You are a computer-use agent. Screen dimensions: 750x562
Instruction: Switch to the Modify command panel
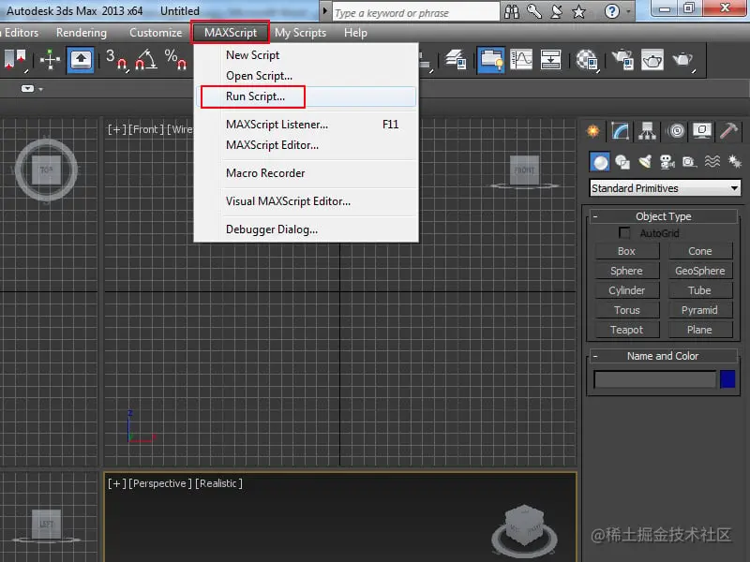point(621,130)
